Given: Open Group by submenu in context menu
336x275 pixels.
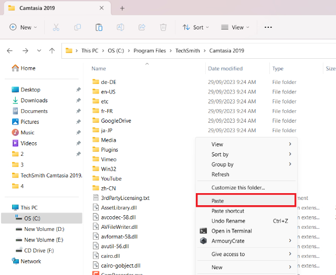Looking at the screenshot, I should point(246,164).
